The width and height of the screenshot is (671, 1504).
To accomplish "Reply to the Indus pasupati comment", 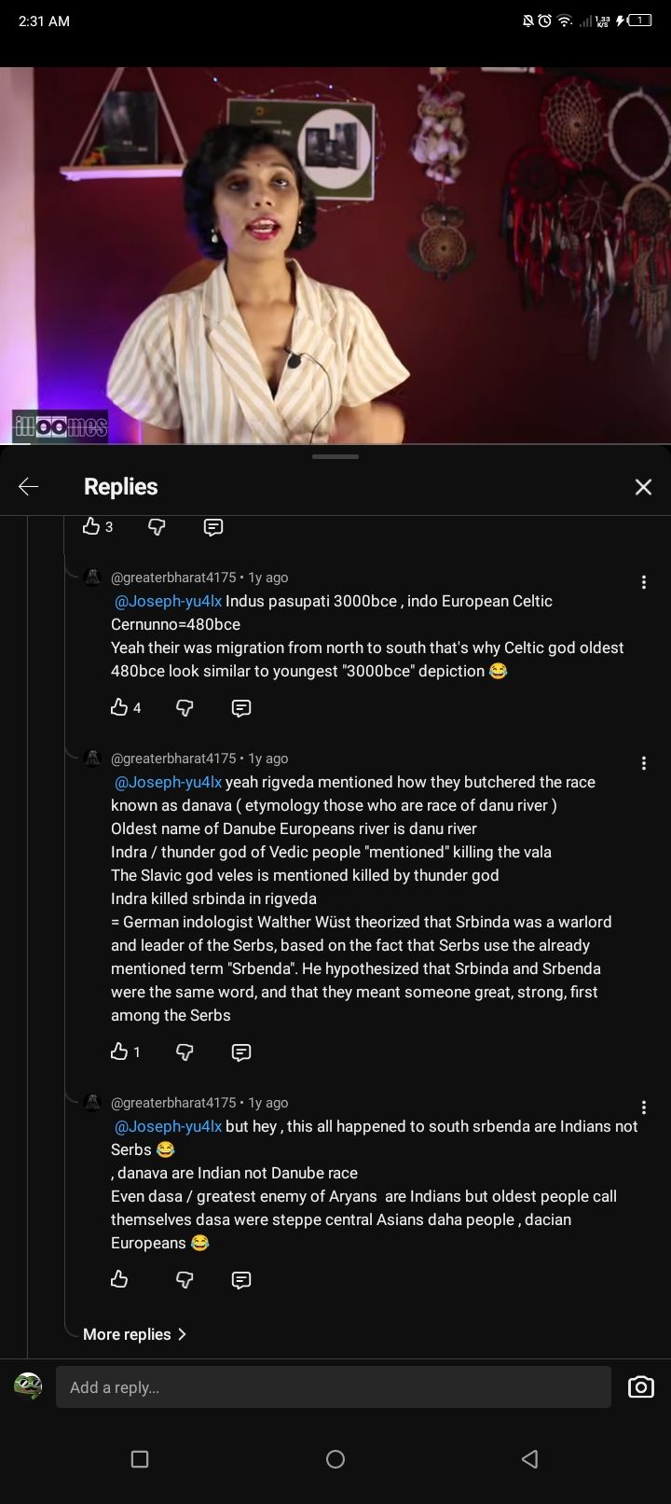I will click(240, 707).
